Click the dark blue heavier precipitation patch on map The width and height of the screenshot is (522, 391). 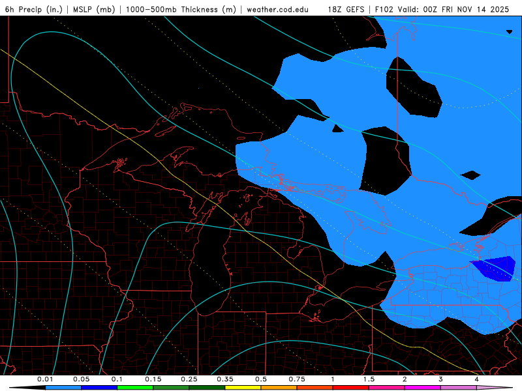point(496,268)
